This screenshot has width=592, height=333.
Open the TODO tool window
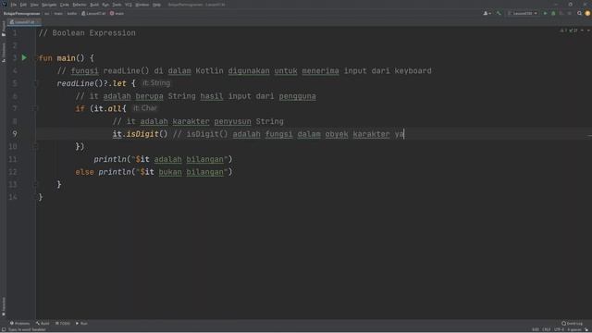(x=63, y=323)
